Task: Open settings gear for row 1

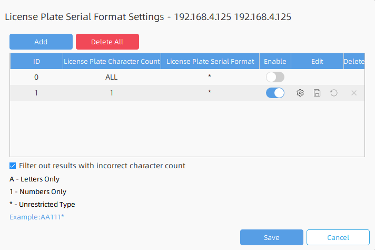Action: coord(300,93)
